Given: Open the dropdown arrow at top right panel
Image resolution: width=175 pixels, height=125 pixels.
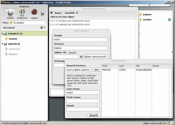Looking at the screenshot, I should [149, 5].
